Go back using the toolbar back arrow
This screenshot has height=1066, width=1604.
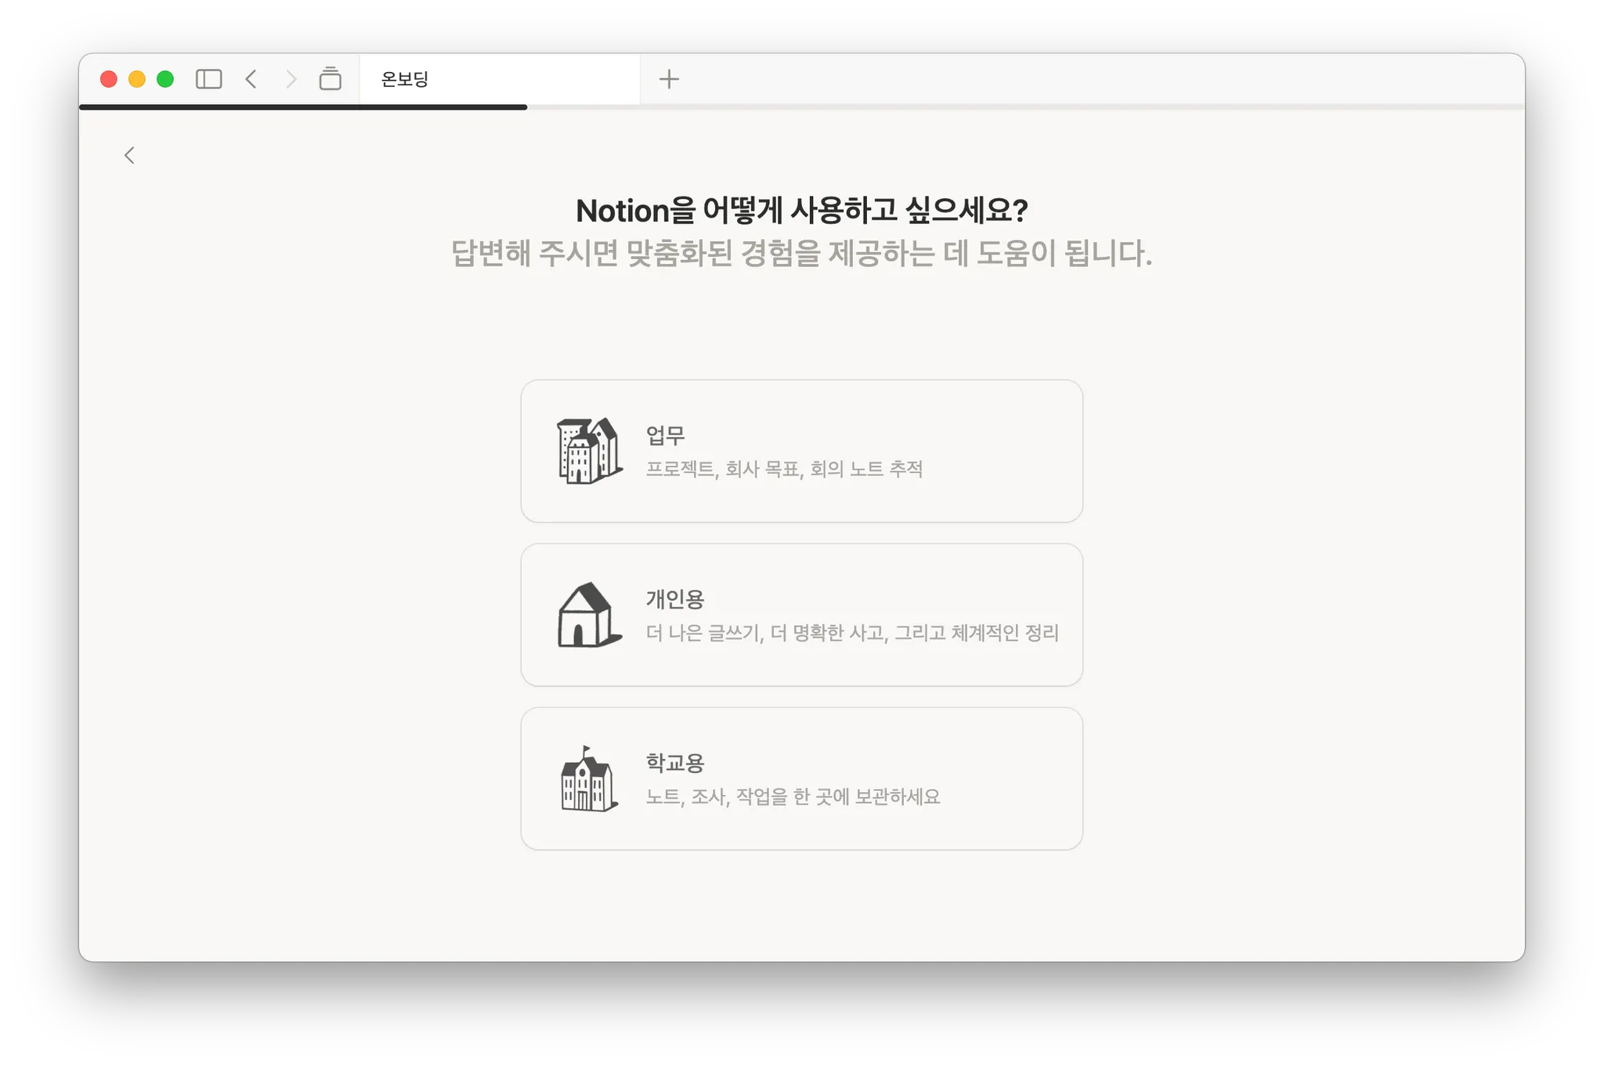[251, 79]
